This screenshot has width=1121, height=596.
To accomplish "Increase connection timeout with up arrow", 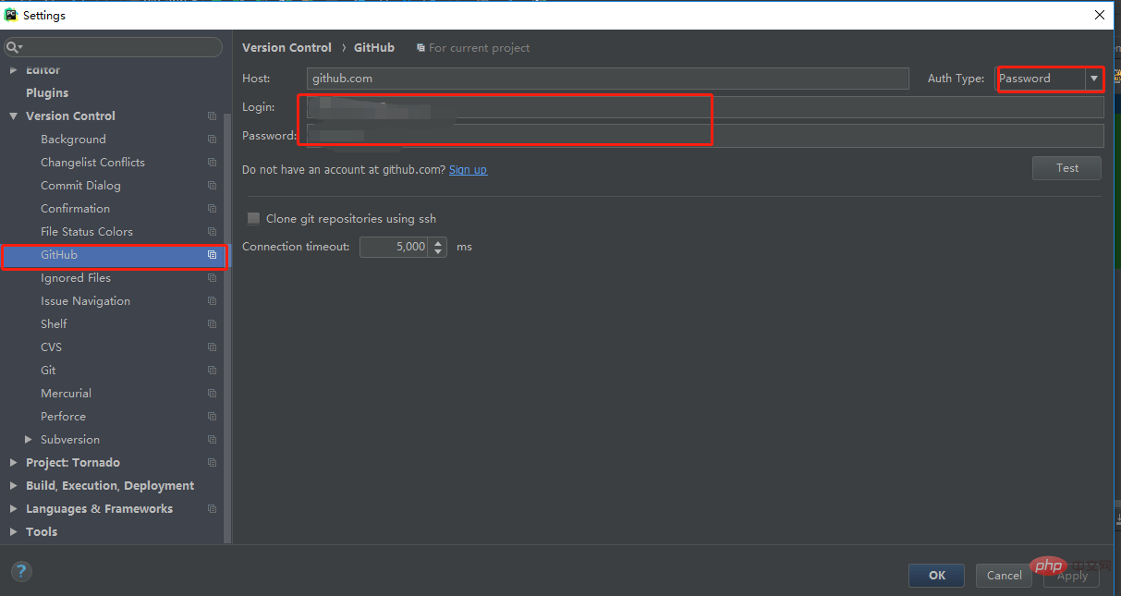I will pos(438,242).
